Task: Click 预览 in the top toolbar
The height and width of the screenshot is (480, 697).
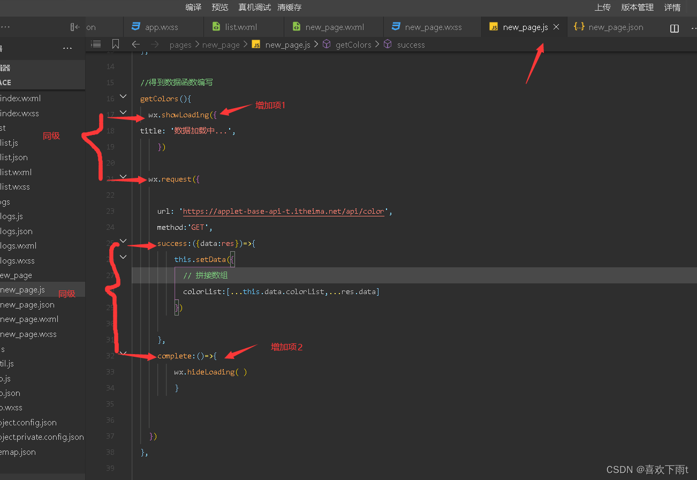Action: pyautogui.click(x=219, y=7)
